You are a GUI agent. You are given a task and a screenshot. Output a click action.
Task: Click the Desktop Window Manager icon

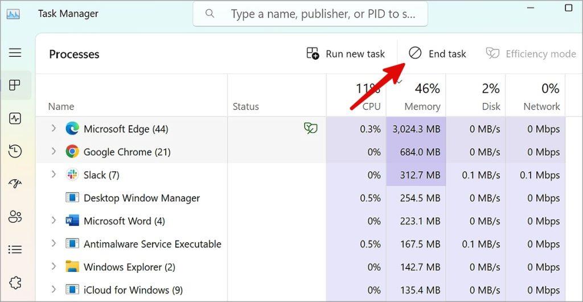click(72, 197)
